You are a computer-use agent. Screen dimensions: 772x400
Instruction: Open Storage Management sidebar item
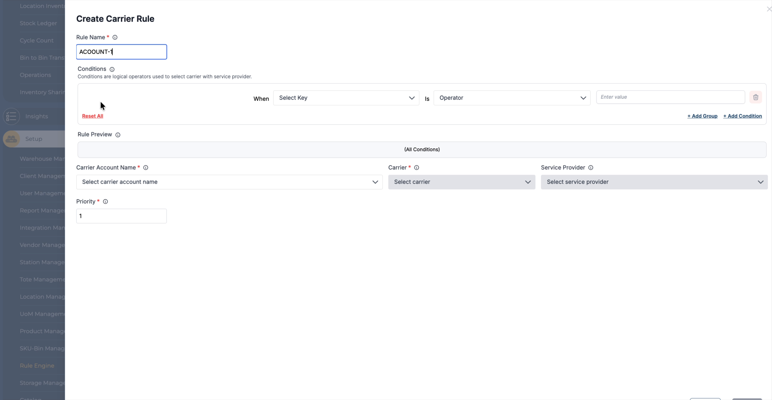42,383
